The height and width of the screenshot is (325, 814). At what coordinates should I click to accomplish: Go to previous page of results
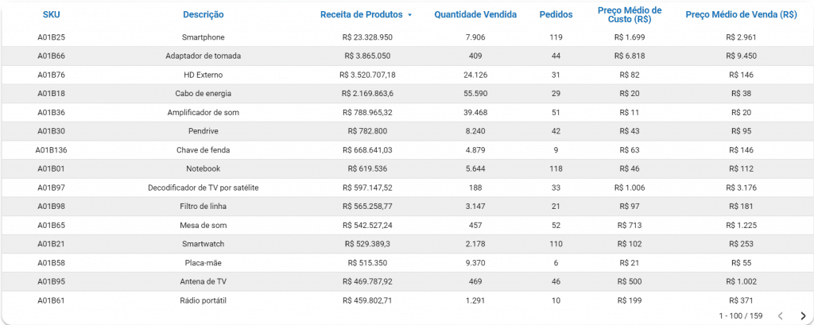(x=781, y=315)
